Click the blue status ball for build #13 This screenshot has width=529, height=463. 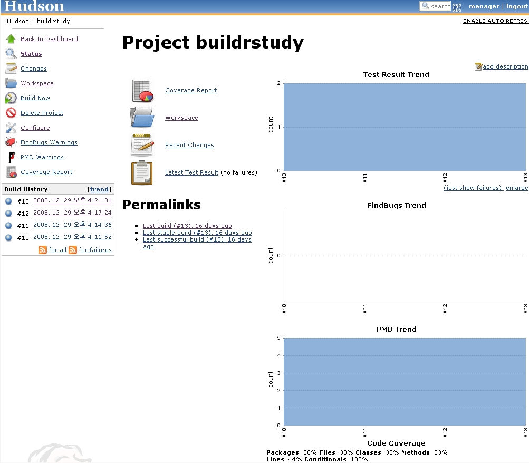(9, 201)
